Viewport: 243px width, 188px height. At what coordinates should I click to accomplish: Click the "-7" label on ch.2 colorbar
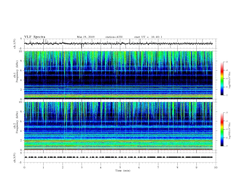[x=226, y=146]
